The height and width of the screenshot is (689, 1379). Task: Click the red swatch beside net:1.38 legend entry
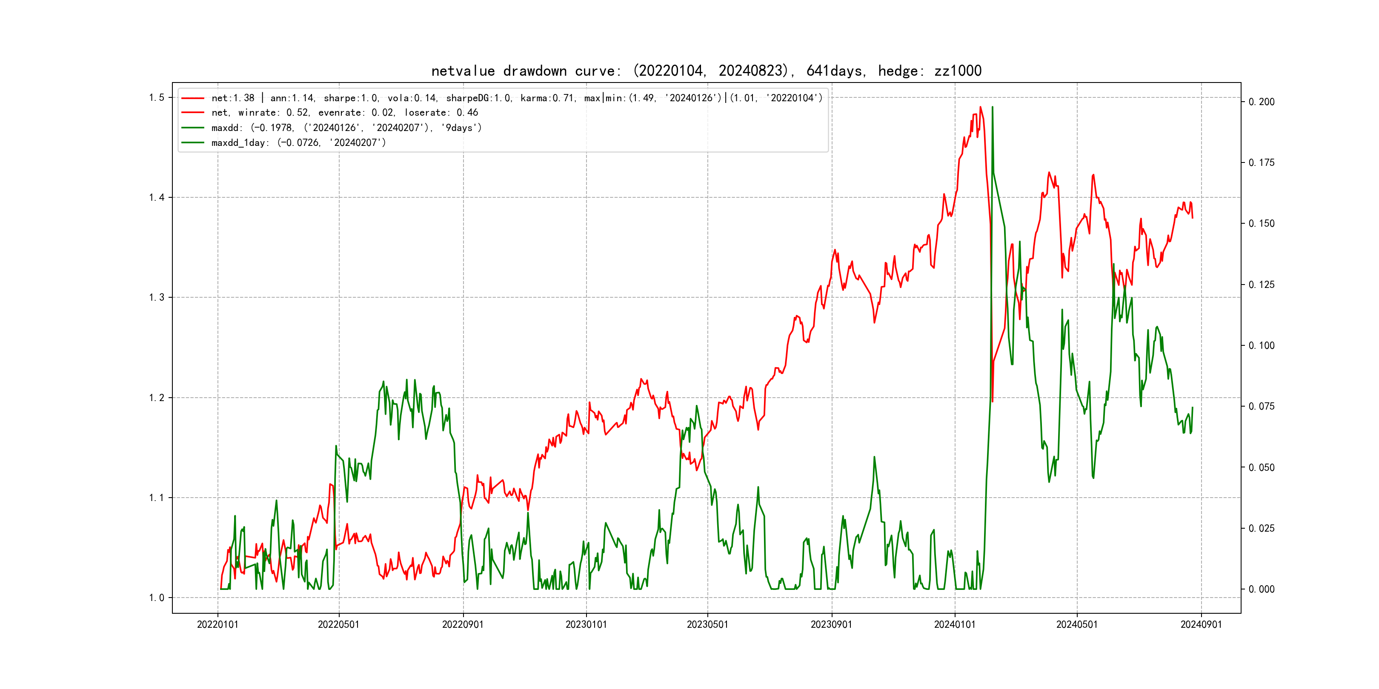click(193, 98)
